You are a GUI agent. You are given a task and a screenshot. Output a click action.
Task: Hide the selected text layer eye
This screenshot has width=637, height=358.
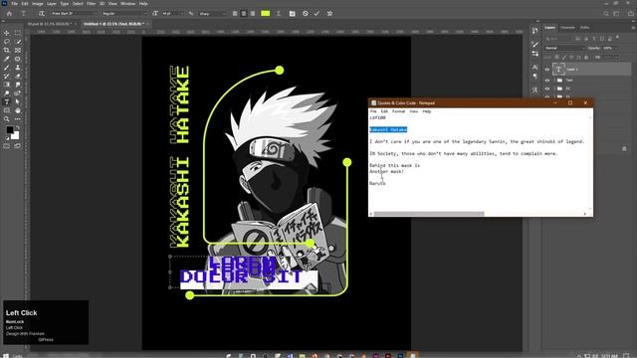coord(546,70)
